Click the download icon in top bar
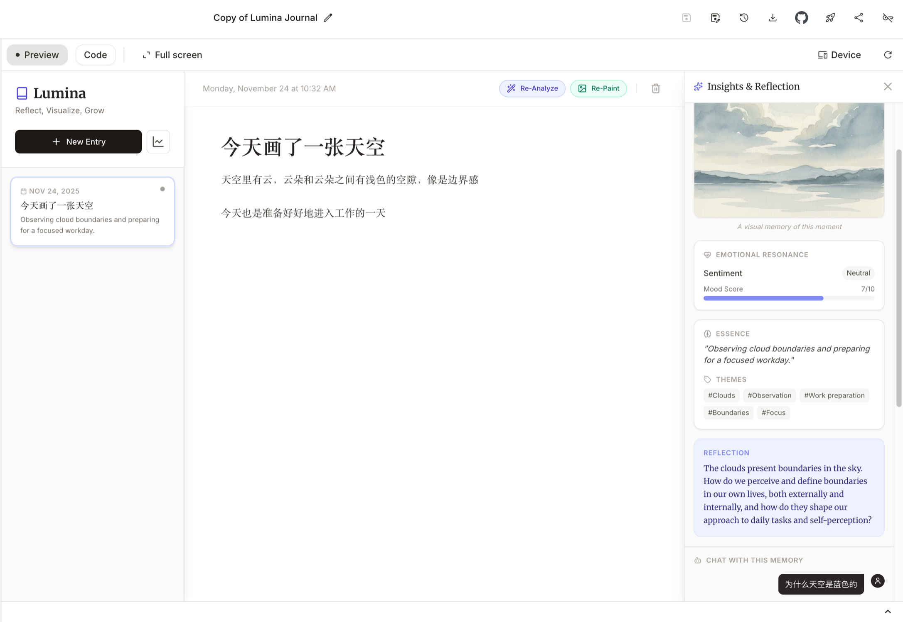The image size is (903, 622). [773, 18]
